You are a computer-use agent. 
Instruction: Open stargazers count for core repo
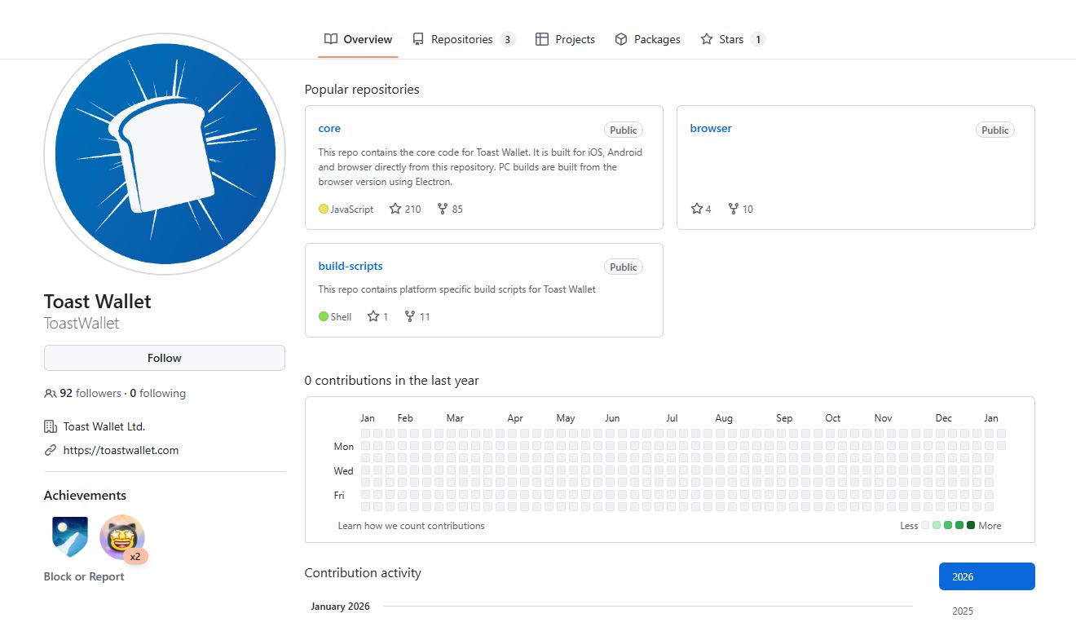pyautogui.click(x=405, y=210)
